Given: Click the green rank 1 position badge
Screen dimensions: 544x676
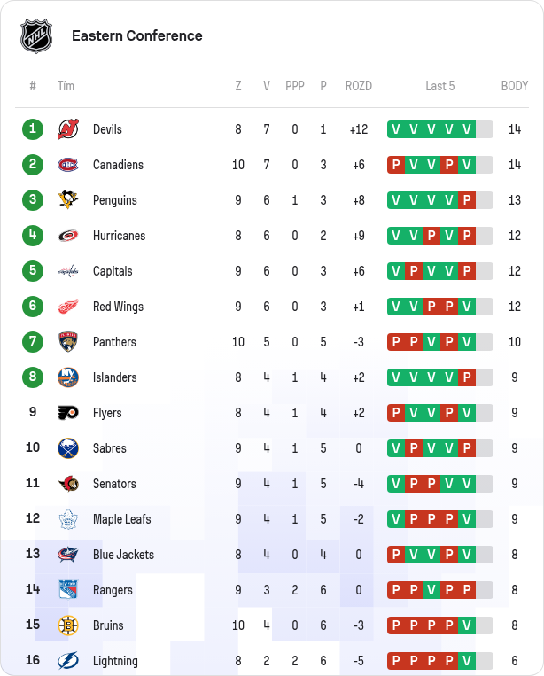Looking at the screenshot, I should [x=33, y=129].
